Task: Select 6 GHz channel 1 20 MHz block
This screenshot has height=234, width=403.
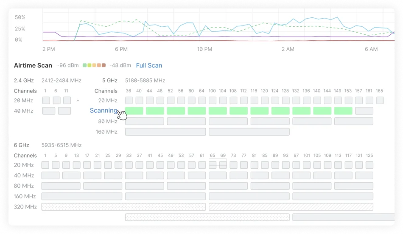Action: [x=45, y=165]
